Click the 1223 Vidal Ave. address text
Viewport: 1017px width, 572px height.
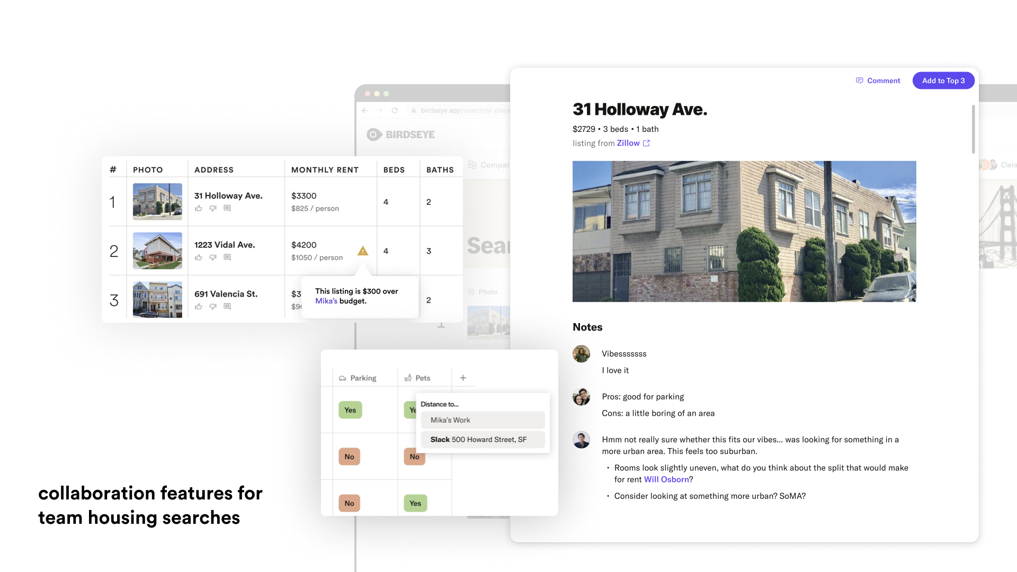coord(225,245)
